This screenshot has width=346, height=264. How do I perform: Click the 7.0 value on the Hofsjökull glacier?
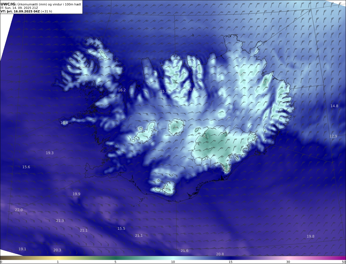[175, 127]
